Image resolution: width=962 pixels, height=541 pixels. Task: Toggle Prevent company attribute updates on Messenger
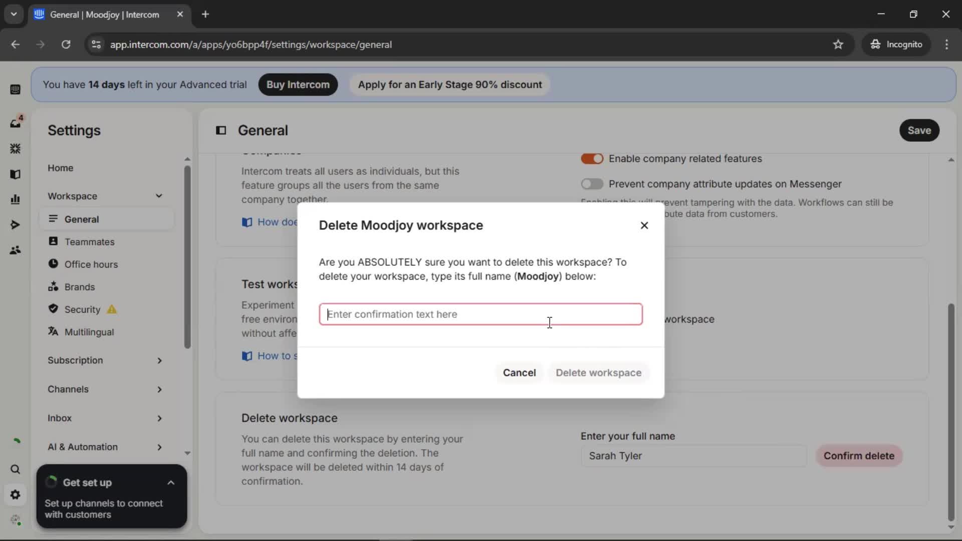point(592,184)
